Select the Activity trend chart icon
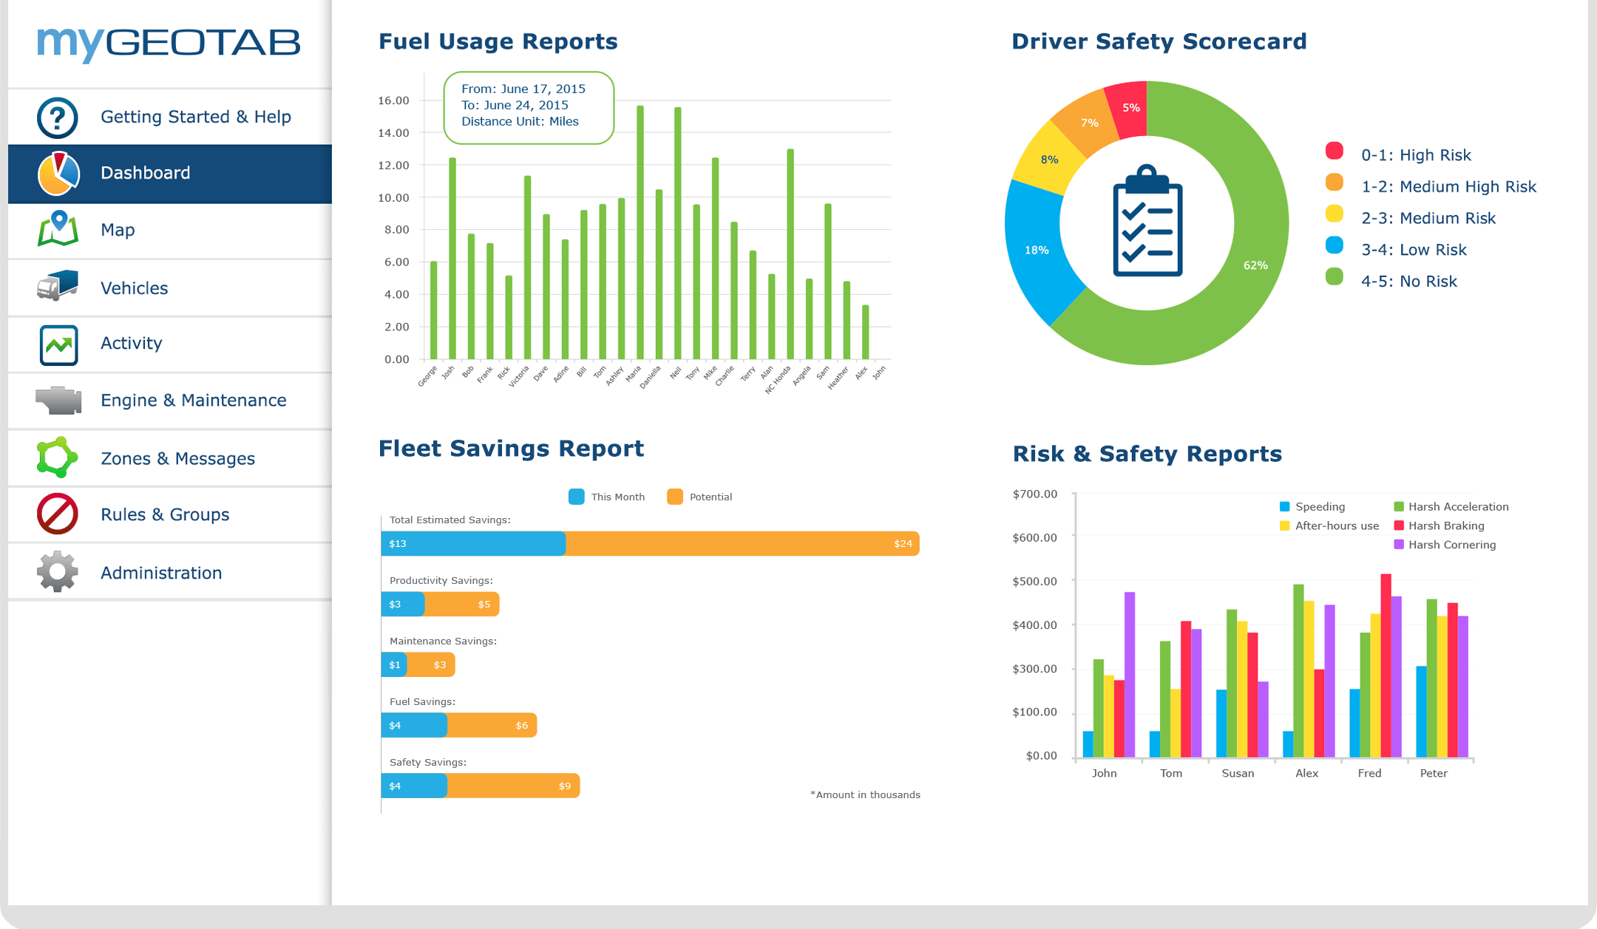 (58, 344)
